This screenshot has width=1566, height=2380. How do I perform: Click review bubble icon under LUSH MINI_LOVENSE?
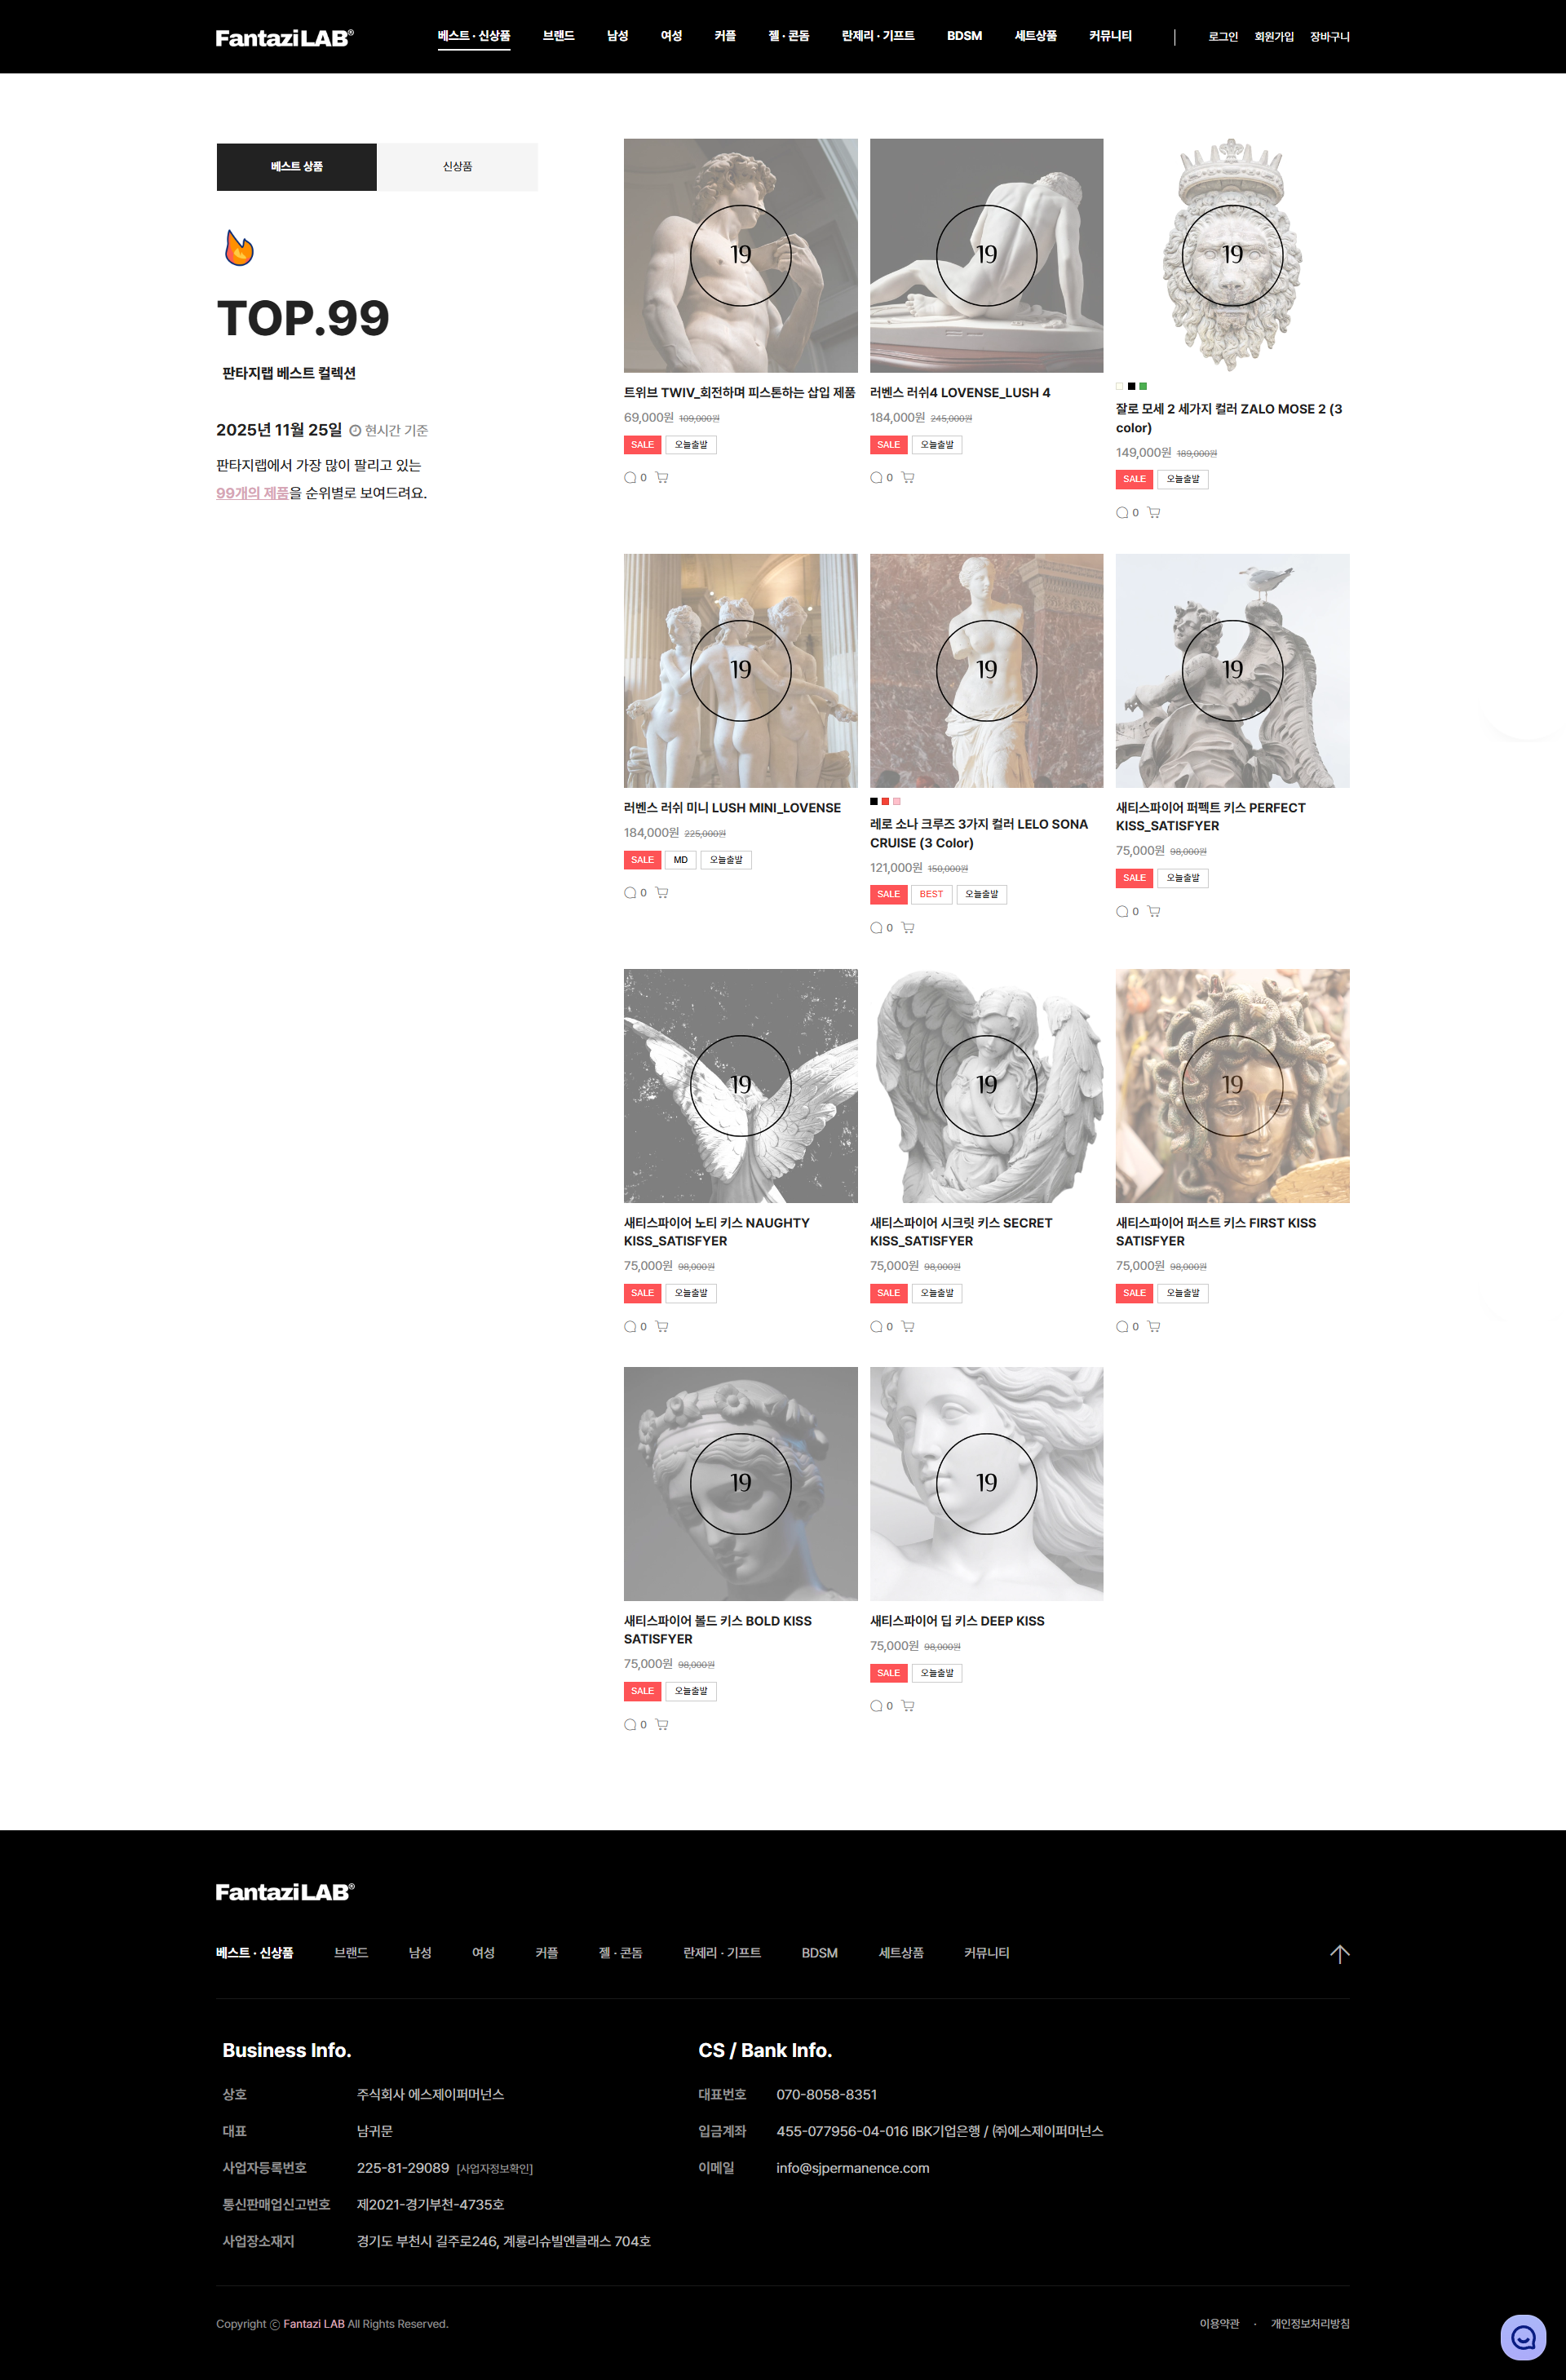click(x=630, y=892)
